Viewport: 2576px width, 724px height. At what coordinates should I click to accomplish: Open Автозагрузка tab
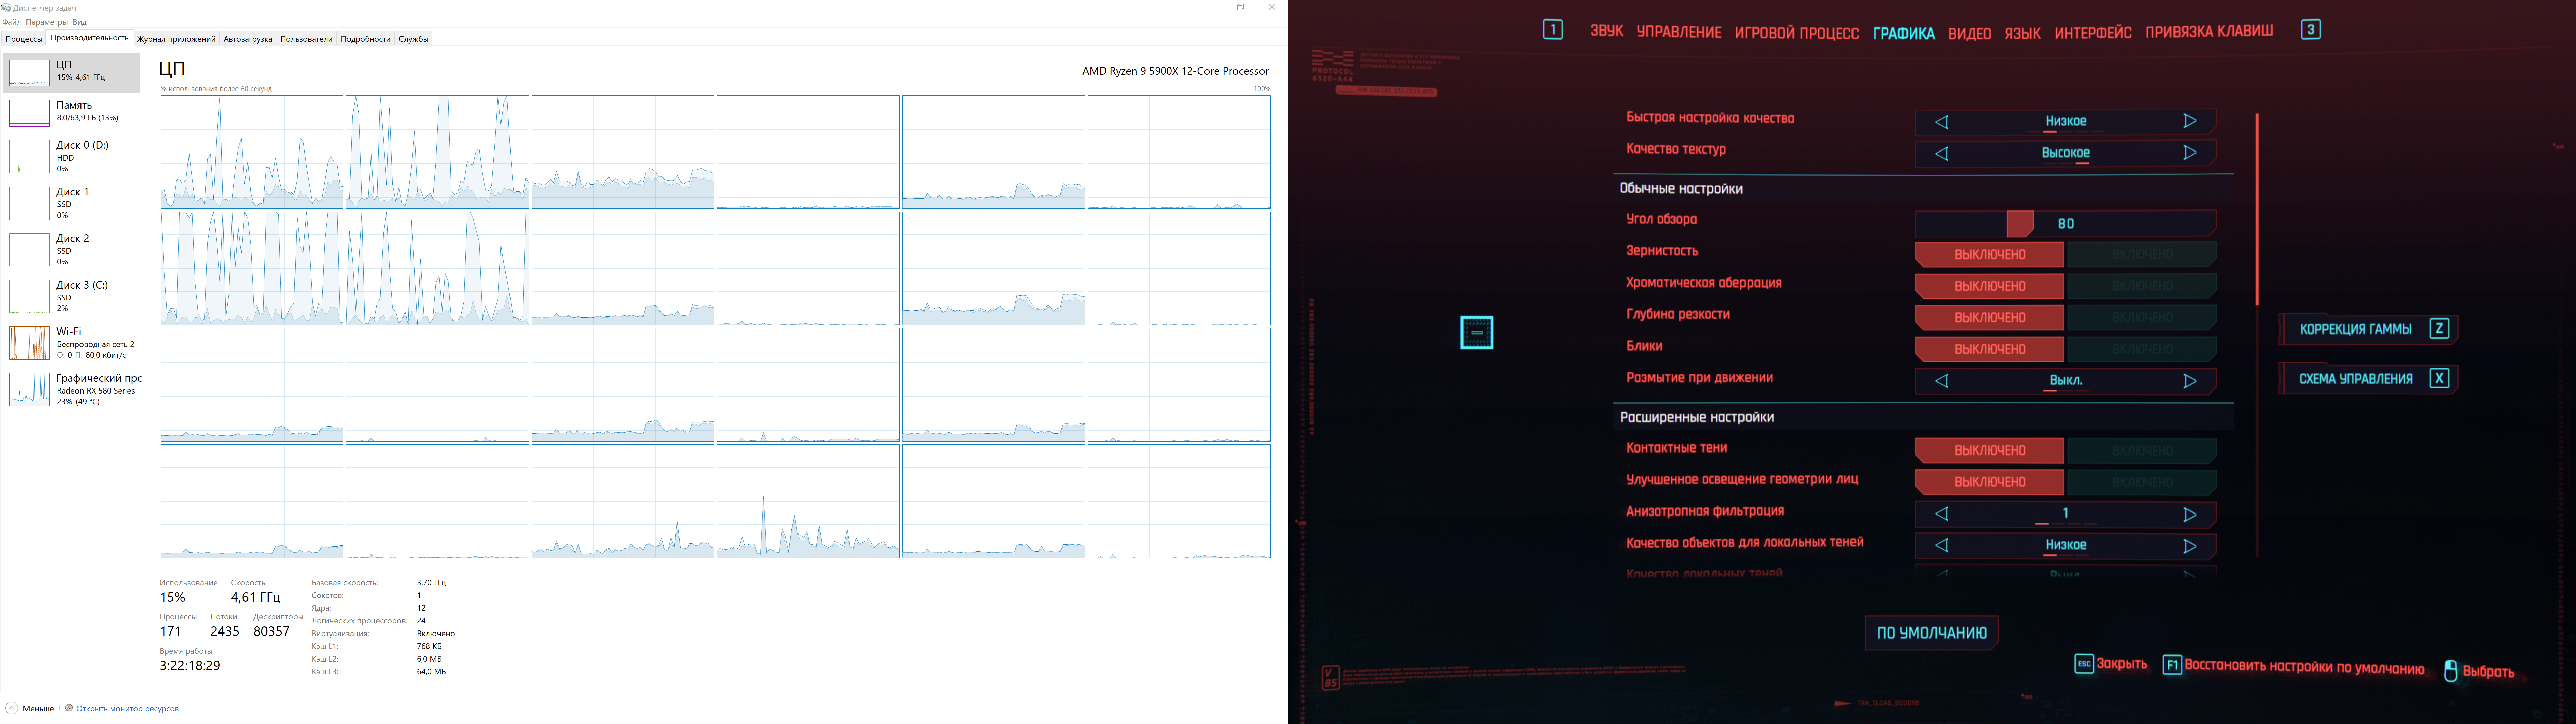[x=248, y=39]
